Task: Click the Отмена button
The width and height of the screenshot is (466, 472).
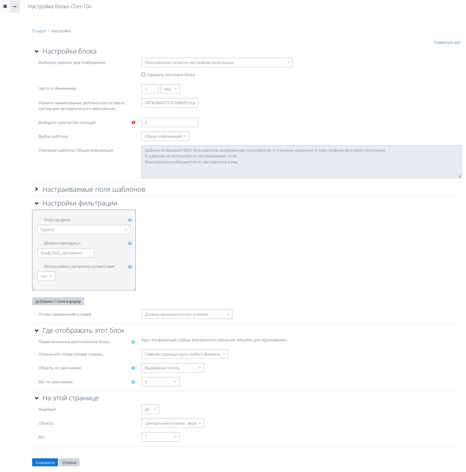Action: 69,462
